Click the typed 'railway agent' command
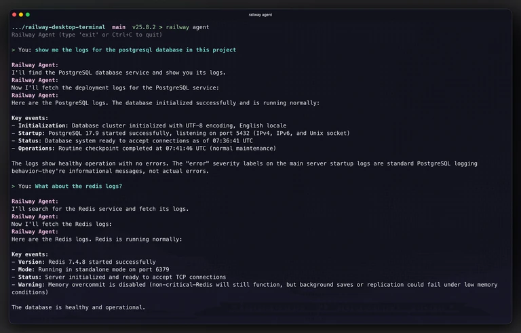 [x=187, y=27]
